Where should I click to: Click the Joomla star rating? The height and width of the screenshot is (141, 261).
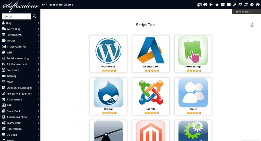click(x=152, y=113)
